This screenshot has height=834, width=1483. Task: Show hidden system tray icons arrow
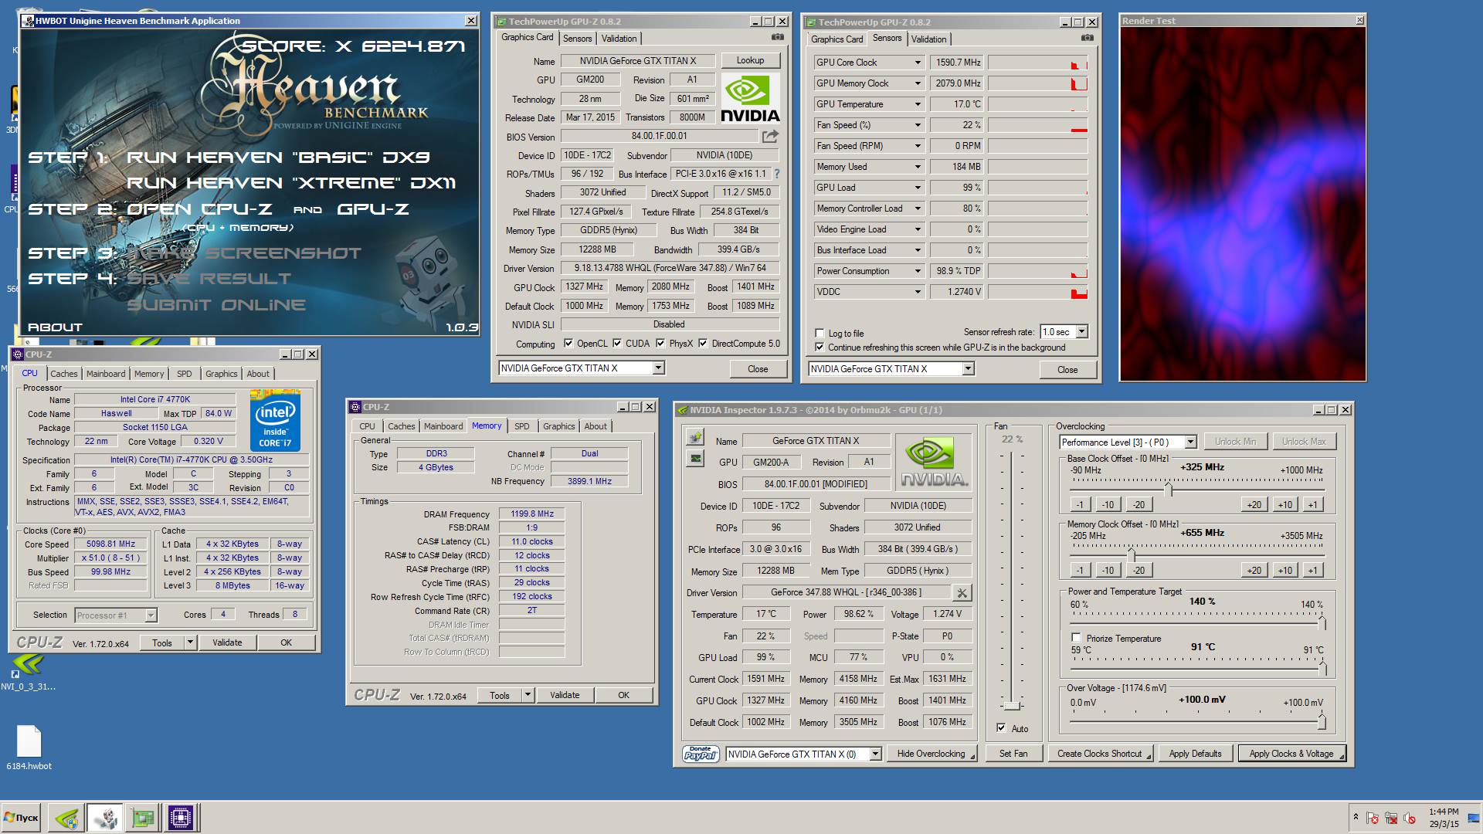click(1356, 817)
